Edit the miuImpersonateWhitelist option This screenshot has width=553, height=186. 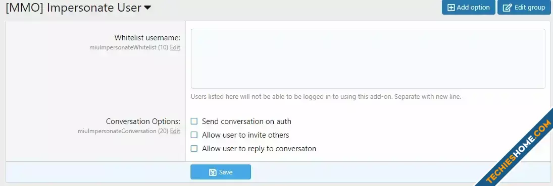click(x=175, y=47)
